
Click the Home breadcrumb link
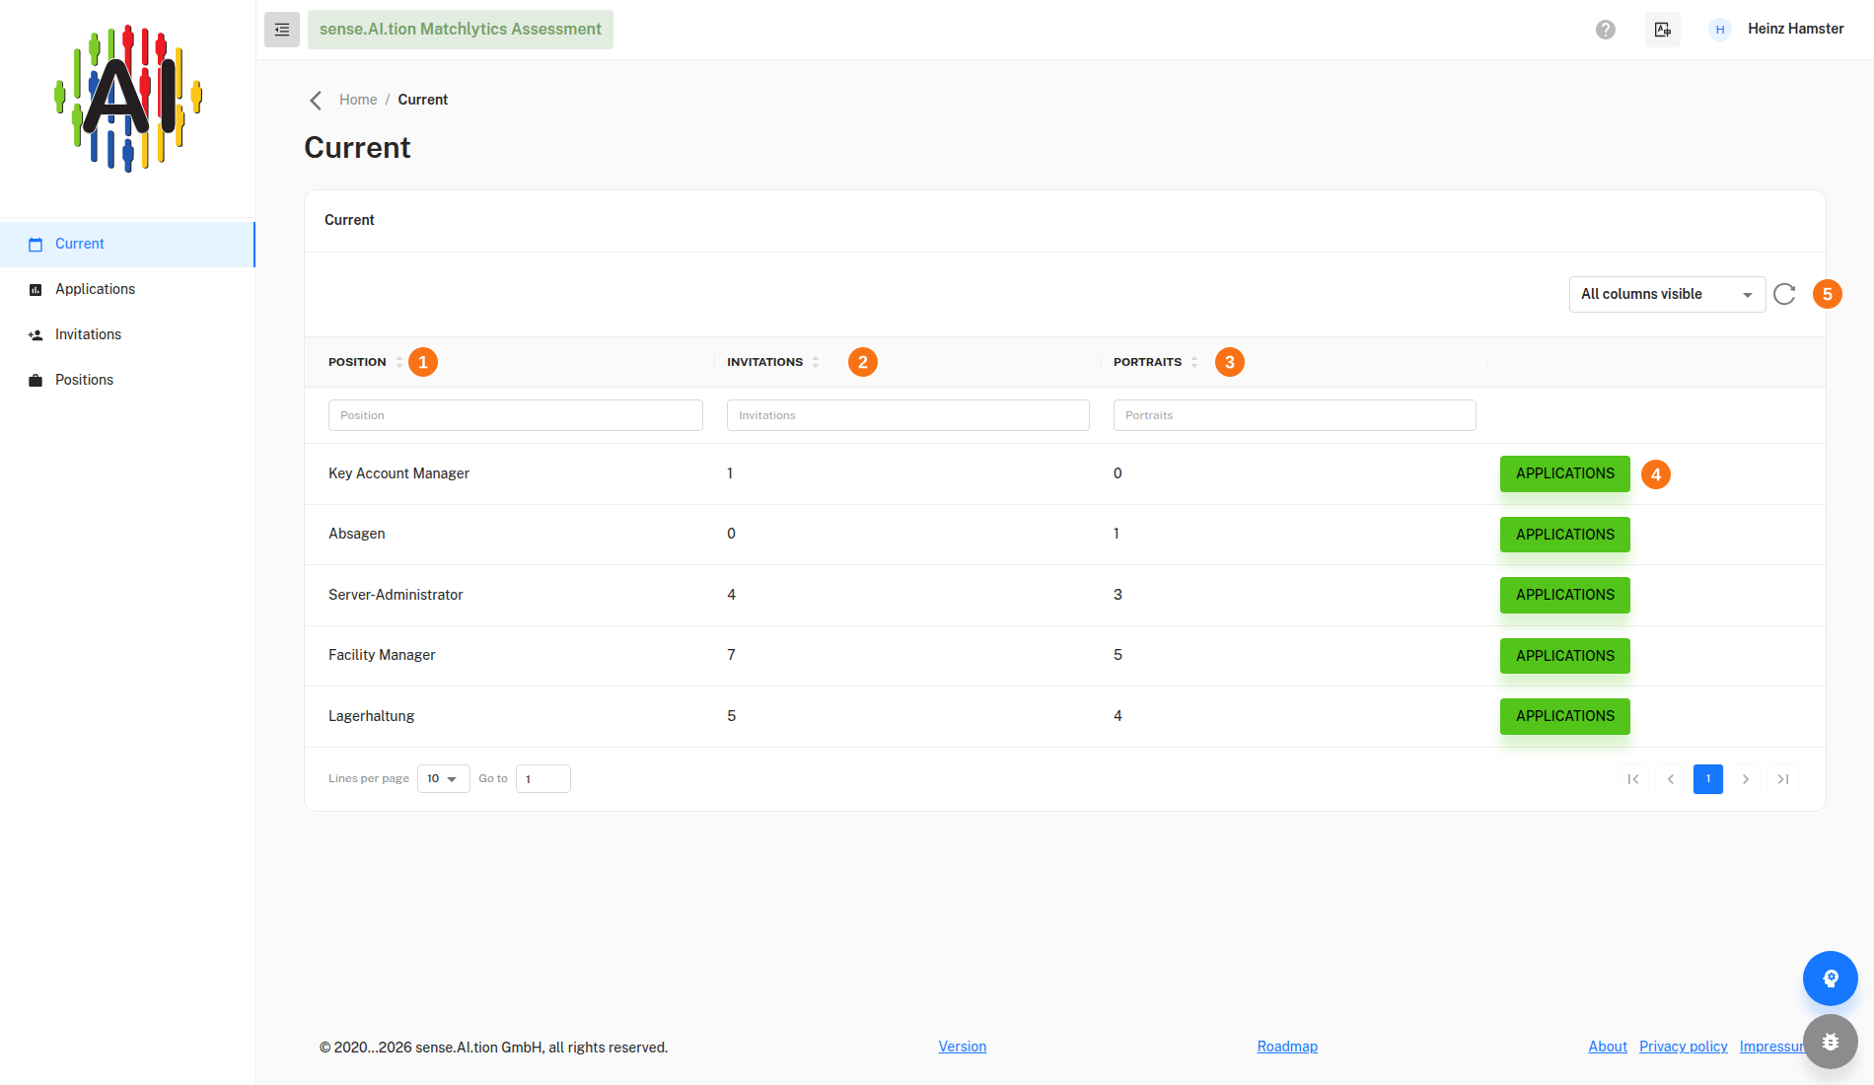[358, 100]
